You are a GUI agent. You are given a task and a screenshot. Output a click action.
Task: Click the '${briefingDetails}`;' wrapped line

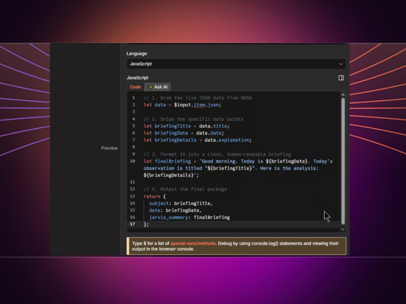point(171,175)
